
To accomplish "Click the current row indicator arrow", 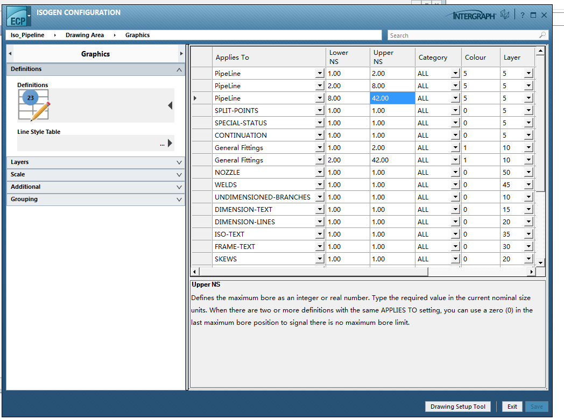I will [x=195, y=98].
